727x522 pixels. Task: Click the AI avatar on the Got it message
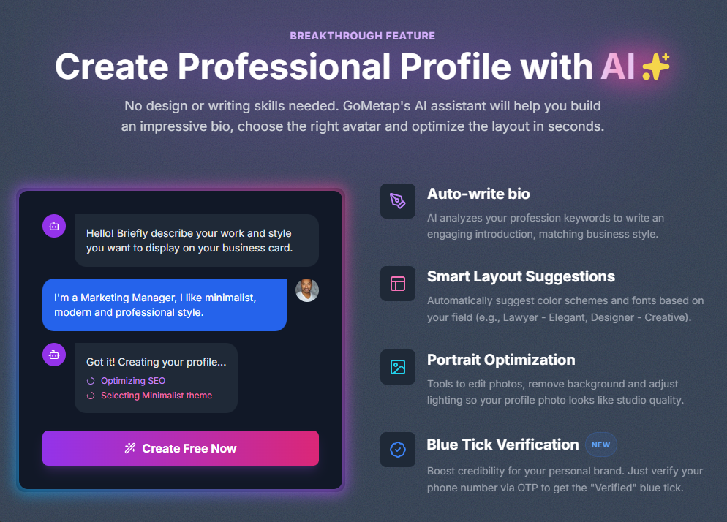click(x=53, y=355)
